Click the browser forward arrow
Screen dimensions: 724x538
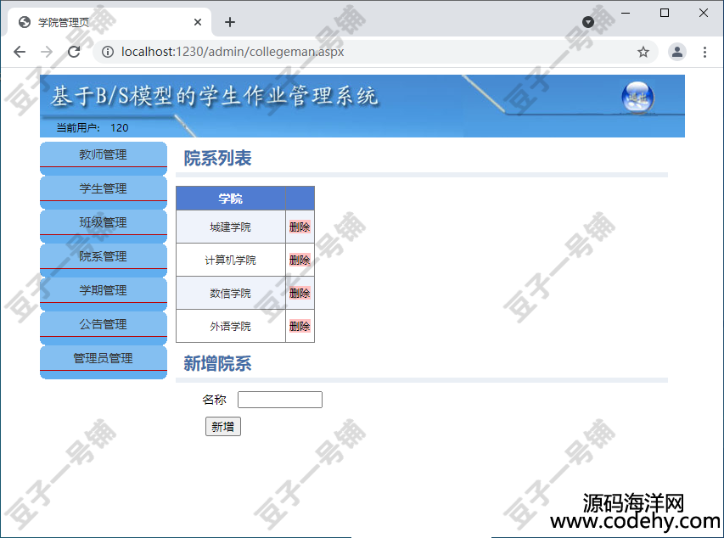[x=47, y=52]
